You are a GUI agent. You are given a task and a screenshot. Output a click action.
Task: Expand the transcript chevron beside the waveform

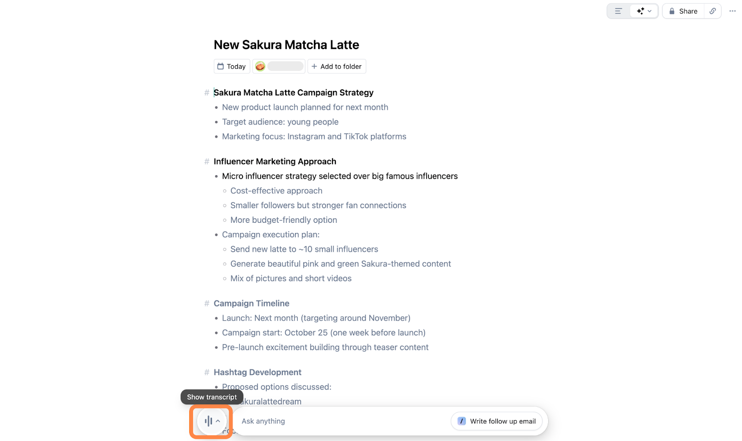tap(218, 421)
